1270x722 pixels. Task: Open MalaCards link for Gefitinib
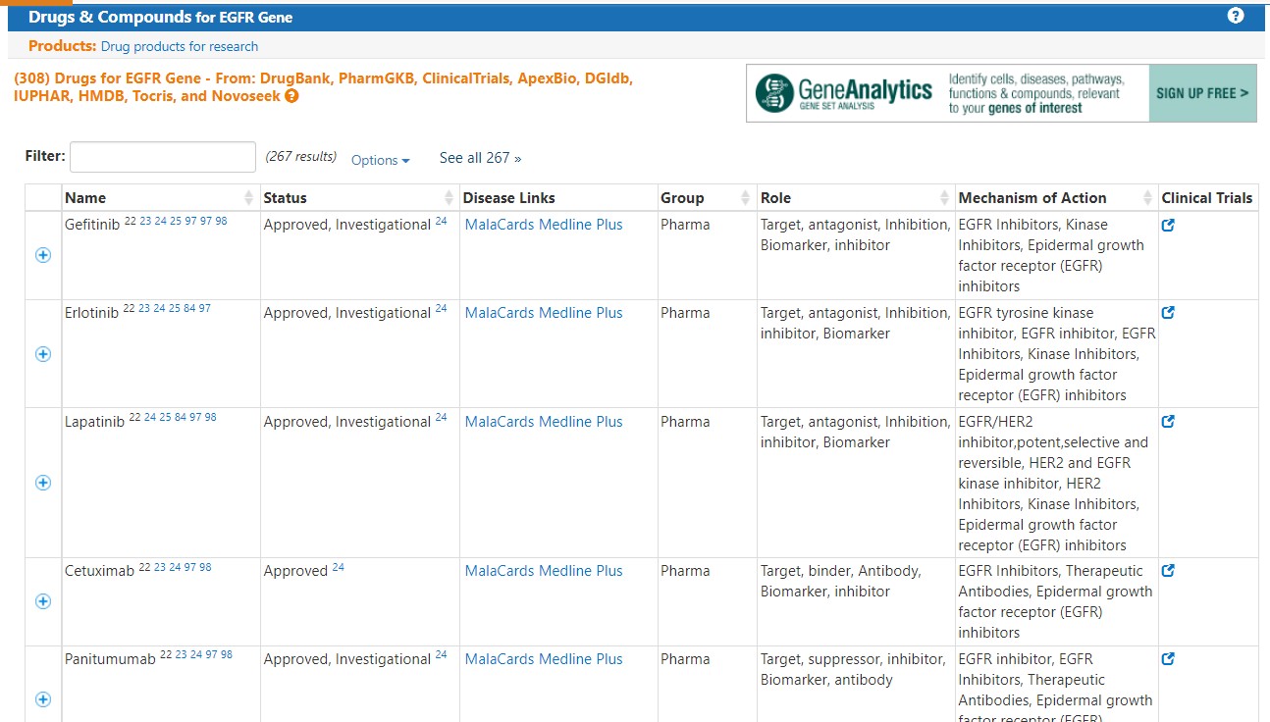click(500, 225)
